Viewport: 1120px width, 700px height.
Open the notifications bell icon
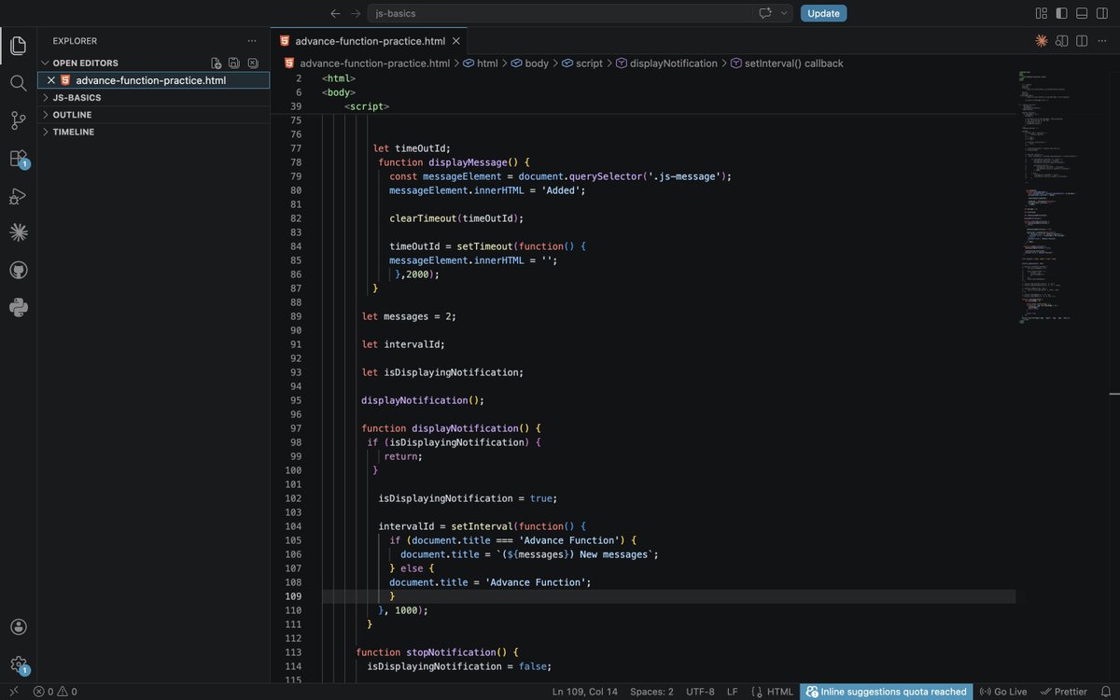coord(1105,692)
